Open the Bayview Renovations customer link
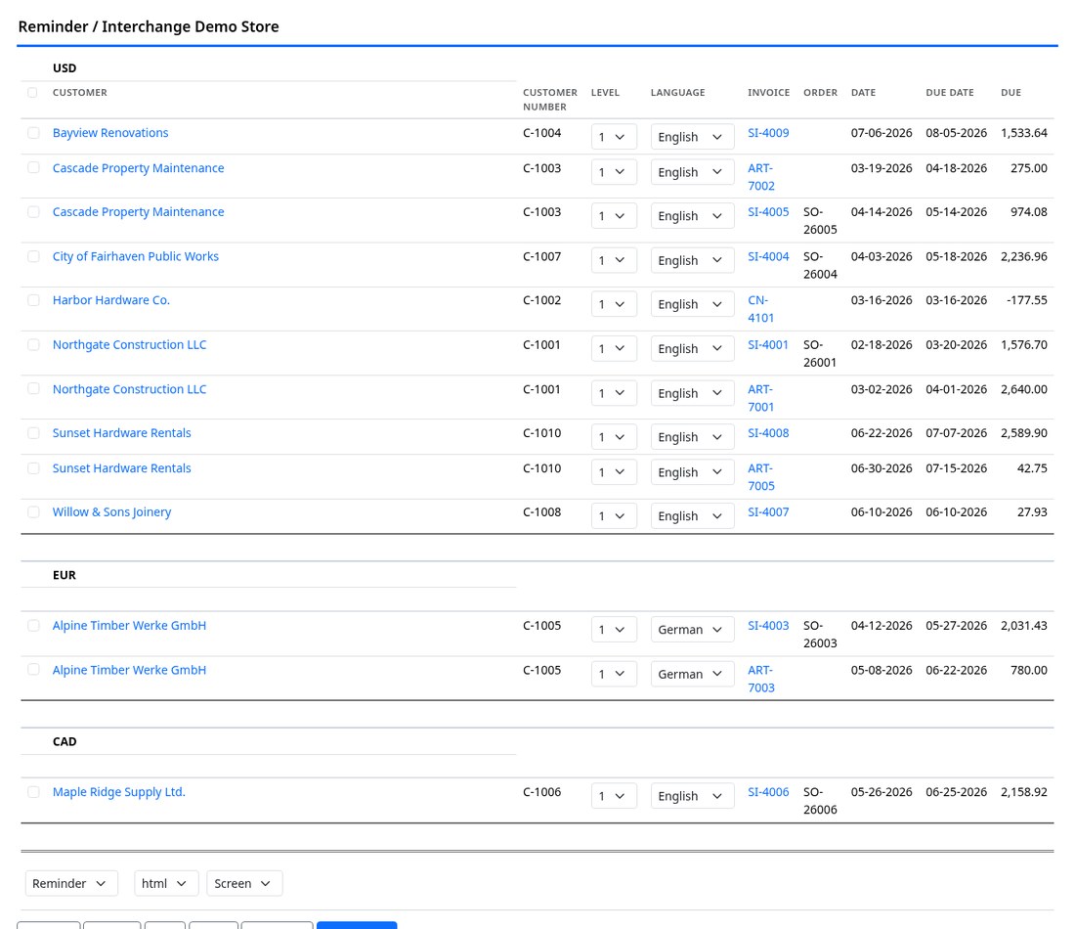The height and width of the screenshot is (929, 1075). 110,133
